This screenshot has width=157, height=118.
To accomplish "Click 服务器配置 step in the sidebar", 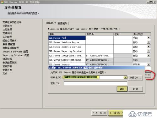I will pos(9,44).
